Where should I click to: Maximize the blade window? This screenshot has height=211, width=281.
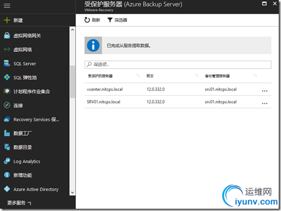point(264,3)
